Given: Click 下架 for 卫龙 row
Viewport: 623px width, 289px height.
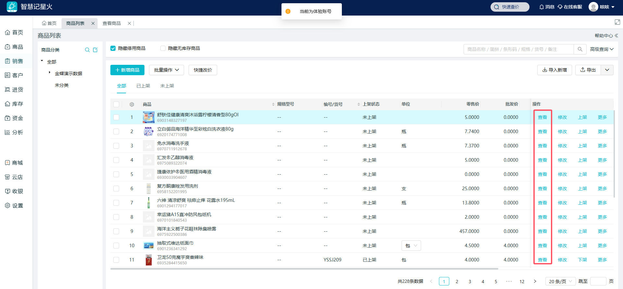Looking at the screenshot, I should pyautogui.click(x=582, y=260).
